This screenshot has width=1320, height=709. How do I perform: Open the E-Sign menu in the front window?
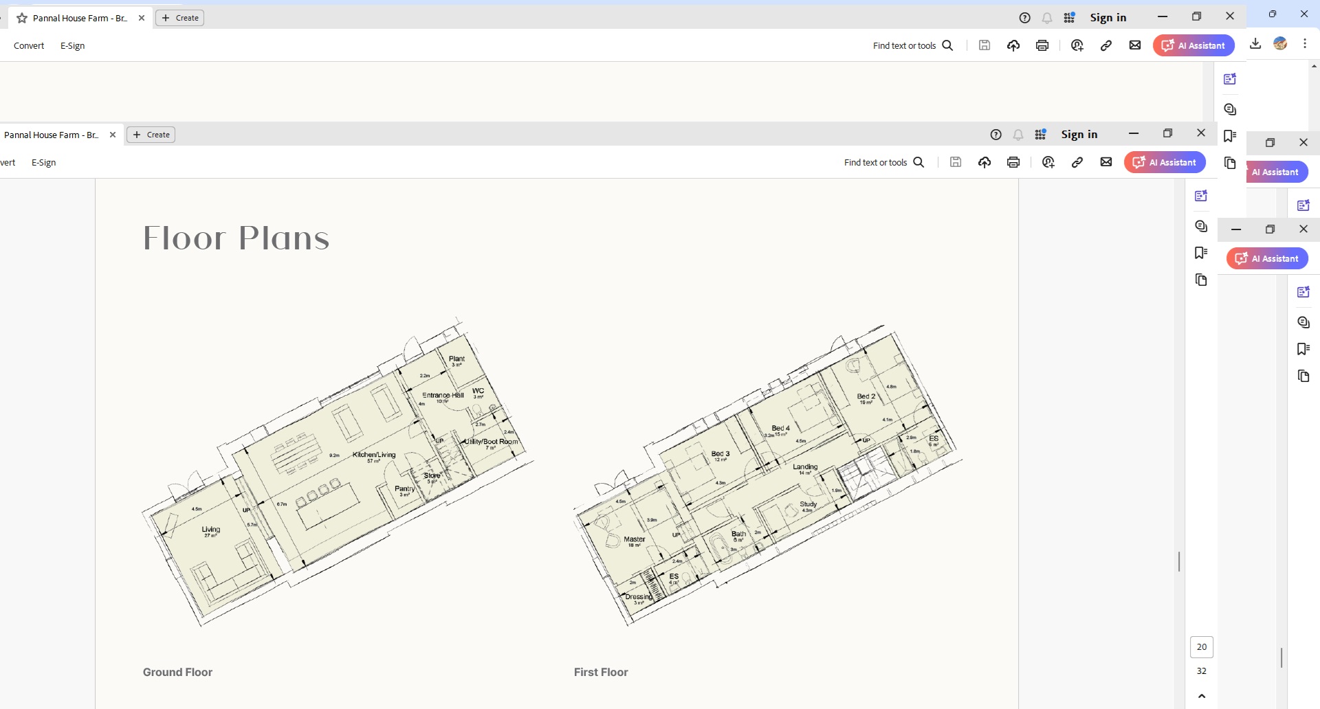click(44, 163)
